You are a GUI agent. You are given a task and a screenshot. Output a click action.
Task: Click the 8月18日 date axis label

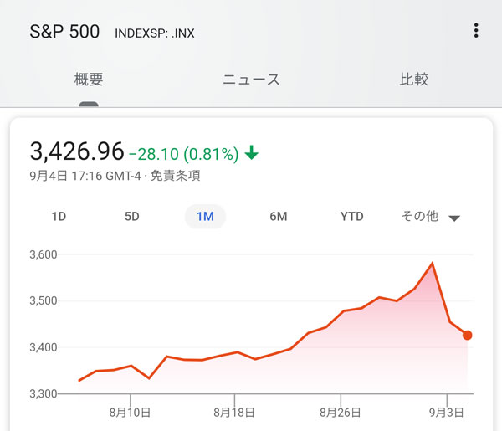click(235, 412)
